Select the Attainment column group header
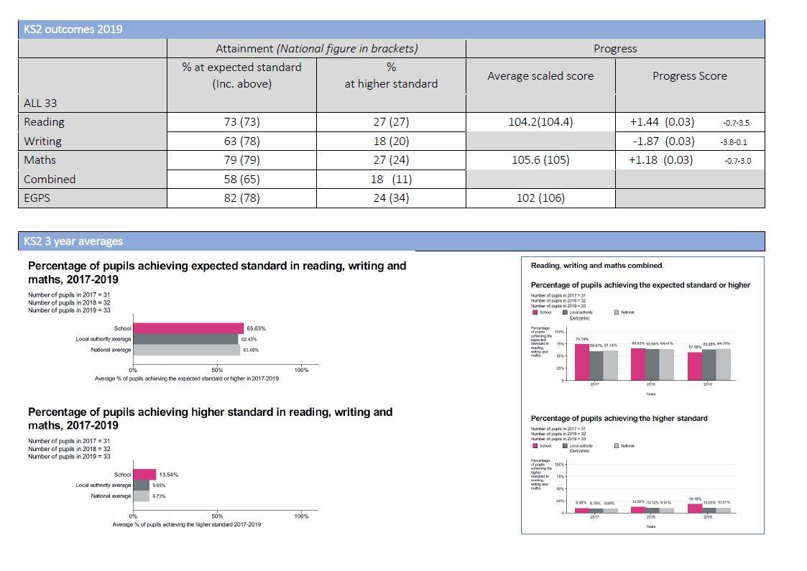807x571 pixels. [x=316, y=49]
